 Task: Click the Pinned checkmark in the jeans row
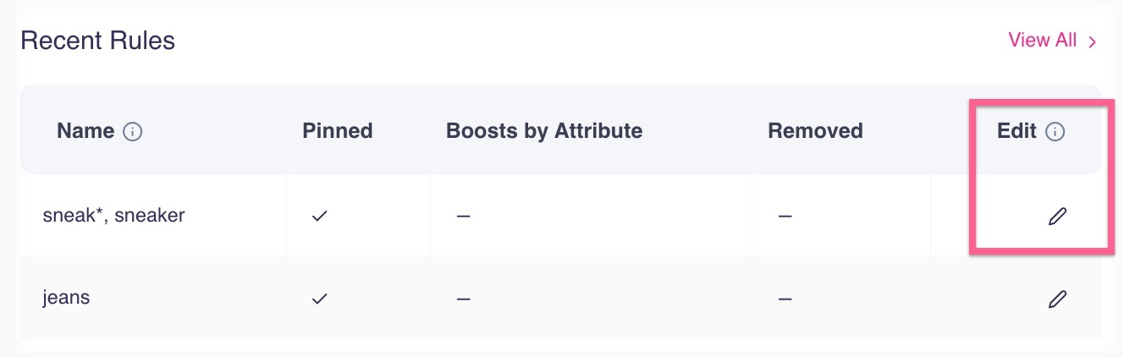click(x=319, y=299)
